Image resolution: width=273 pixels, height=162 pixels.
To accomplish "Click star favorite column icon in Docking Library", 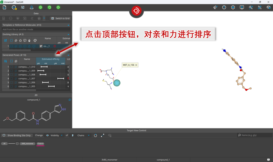I will [20, 40].
